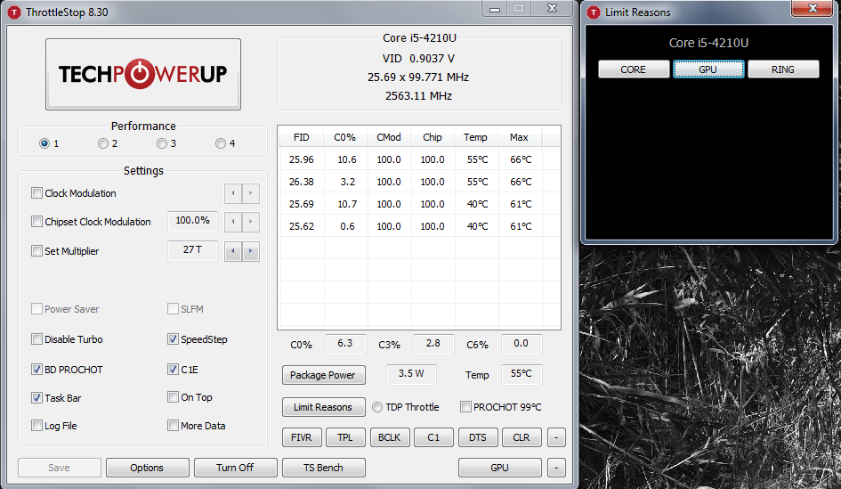Click C6% value 0.0
The image size is (841, 489).
coord(522,344)
